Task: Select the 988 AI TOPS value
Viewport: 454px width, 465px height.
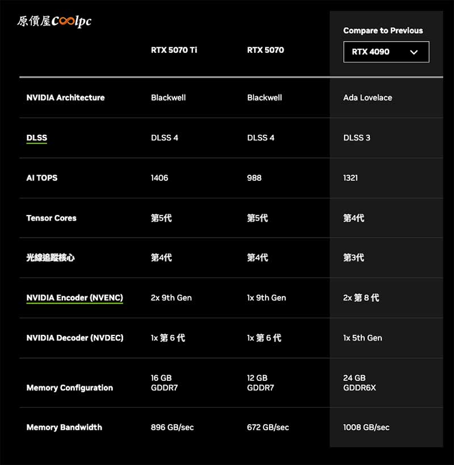Action: [254, 178]
